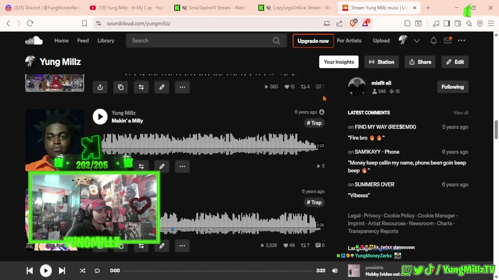Switch to the SonicSlasherX Stream tab
This screenshot has width=499, height=280.
point(211,8)
